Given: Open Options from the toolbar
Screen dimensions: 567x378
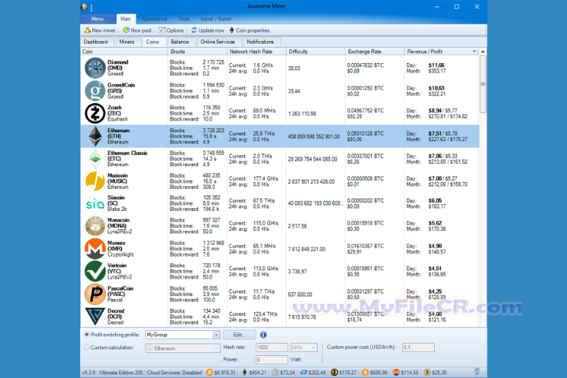Looking at the screenshot, I should 171,31.
